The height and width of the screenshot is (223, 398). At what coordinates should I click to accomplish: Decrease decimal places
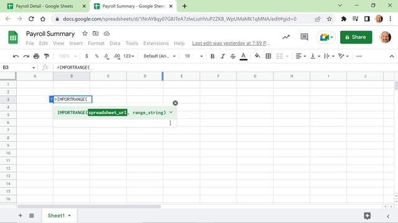[x=106, y=56]
